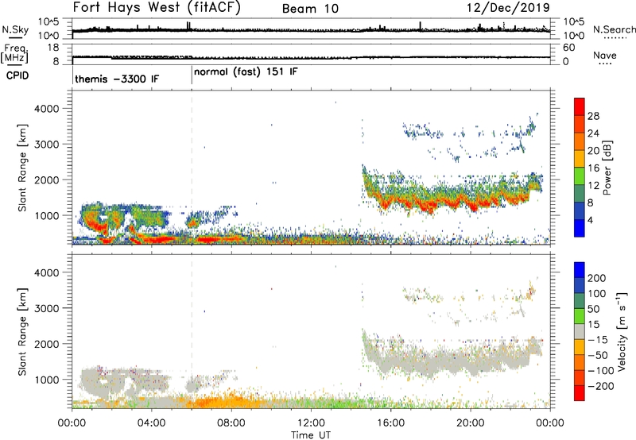Click the 'themis -3300 IF' text
Image resolution: width=636 pixels, height=440 pixels.
point(117,79)
